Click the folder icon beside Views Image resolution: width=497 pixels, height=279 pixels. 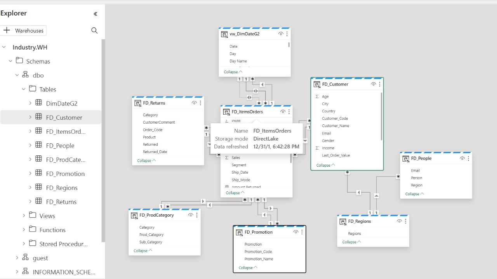coord(32,215)
